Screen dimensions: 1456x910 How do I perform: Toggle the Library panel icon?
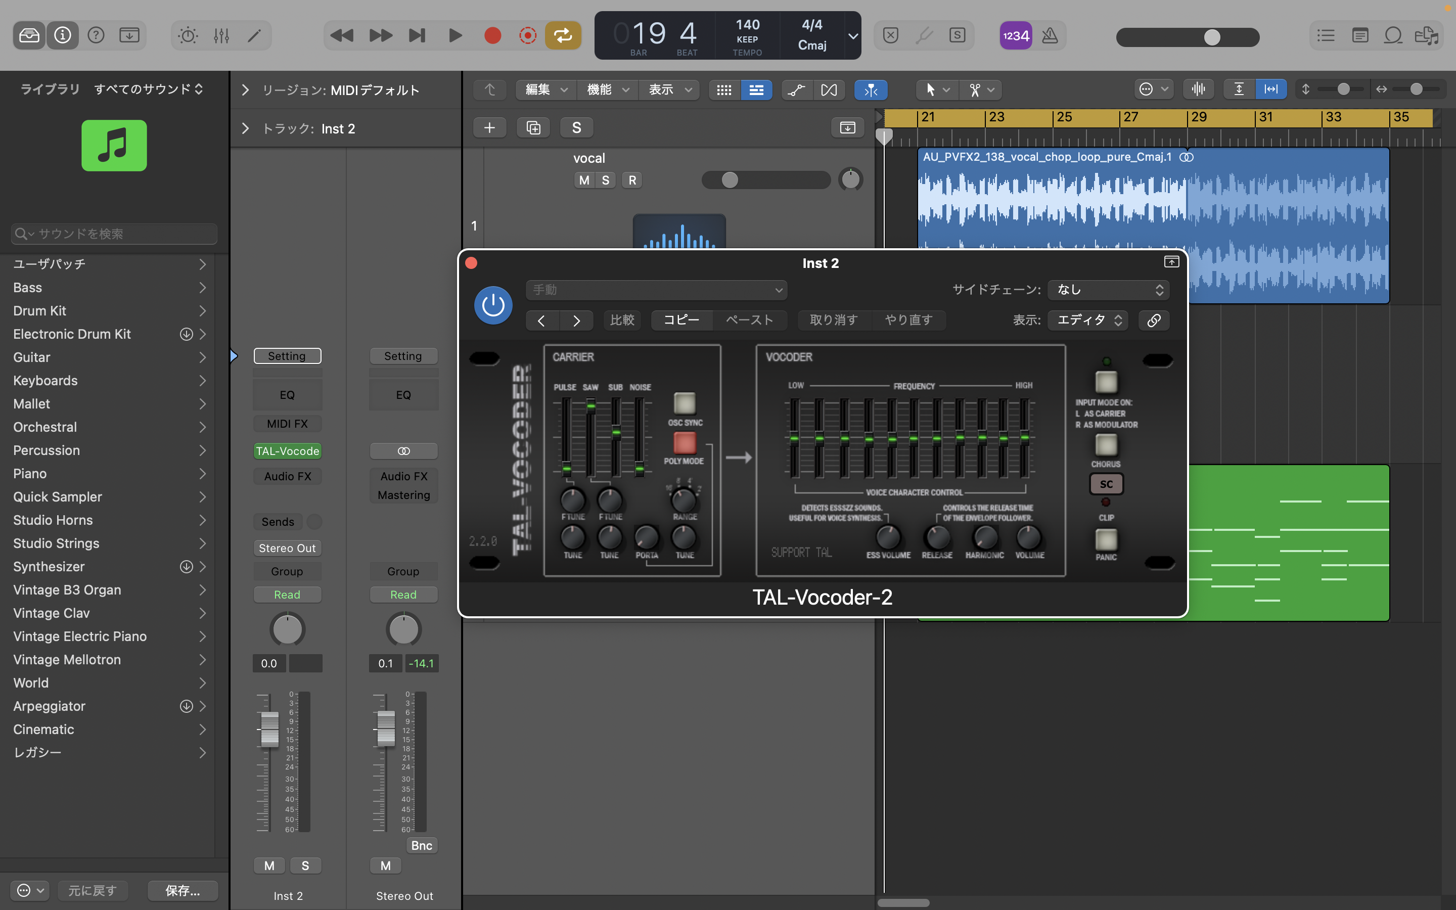pos(29,35)
